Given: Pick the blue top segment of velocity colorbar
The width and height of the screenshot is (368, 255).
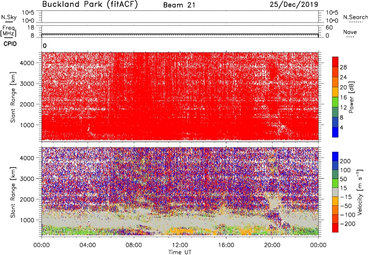Looking at the screenshot, I should (335, 156).
